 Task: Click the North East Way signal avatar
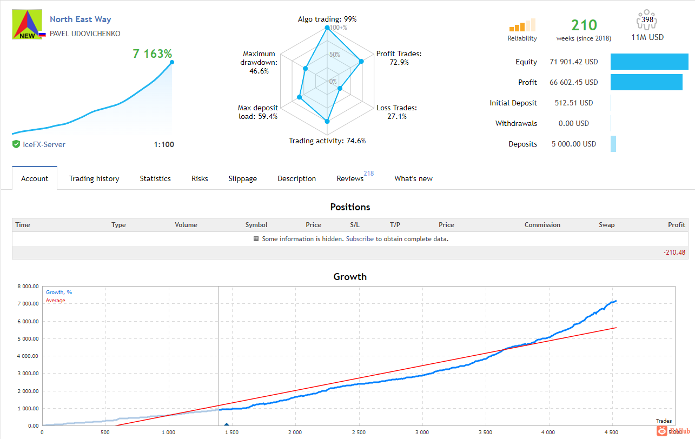[x=27, y=25]
